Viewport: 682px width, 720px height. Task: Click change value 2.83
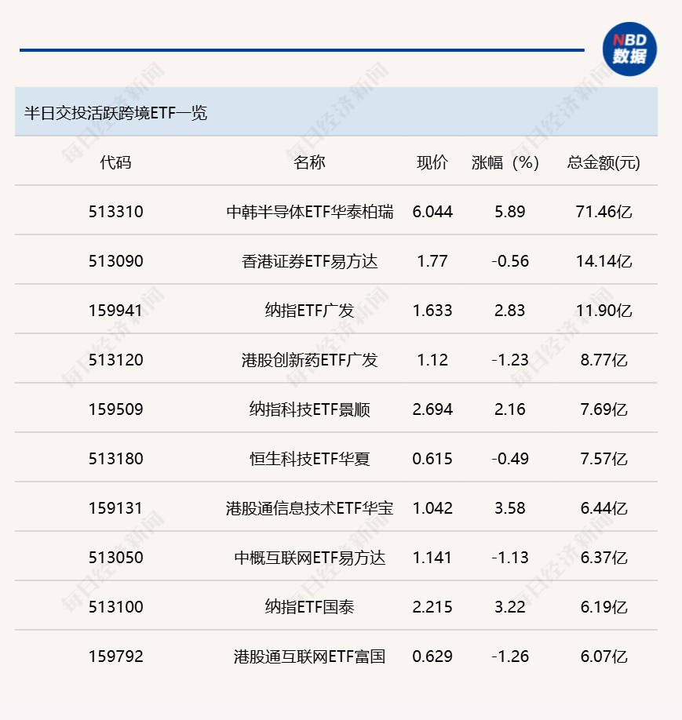pyautogui.click(x=509, y=311)
